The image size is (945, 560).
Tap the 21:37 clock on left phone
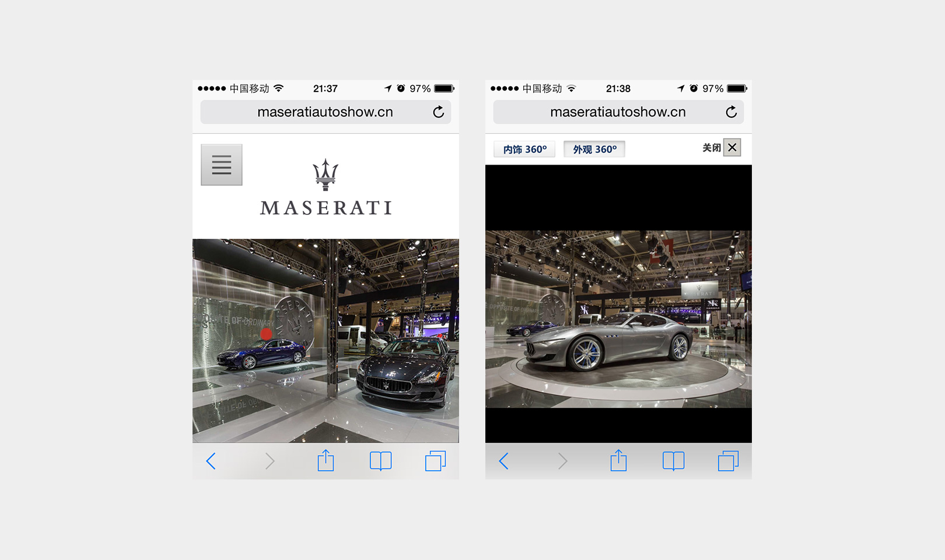pos(325,89)
